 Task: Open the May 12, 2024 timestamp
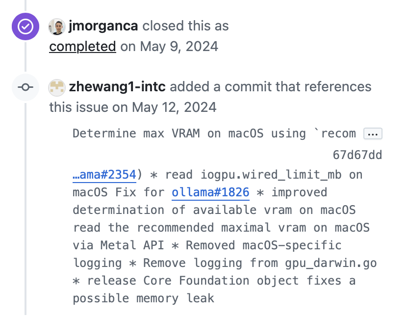(174, 107)
